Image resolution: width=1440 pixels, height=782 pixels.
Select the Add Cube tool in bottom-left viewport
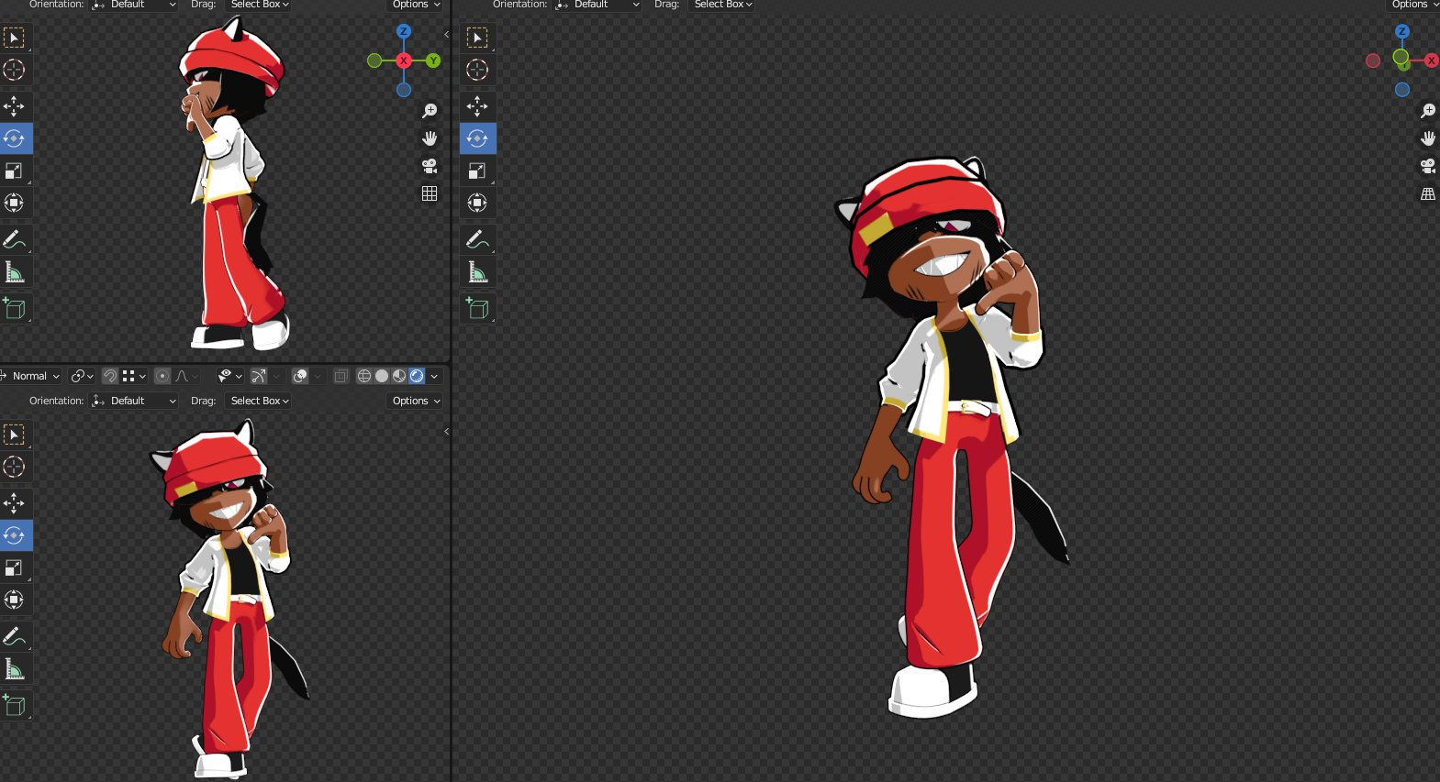[14, 705]
